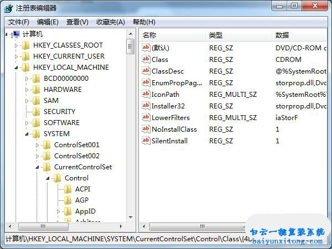Viewport: 332px width, 249px height.
Task: Click the tree pane vertical scrollbar down arrow
Action: coord(131,217)
